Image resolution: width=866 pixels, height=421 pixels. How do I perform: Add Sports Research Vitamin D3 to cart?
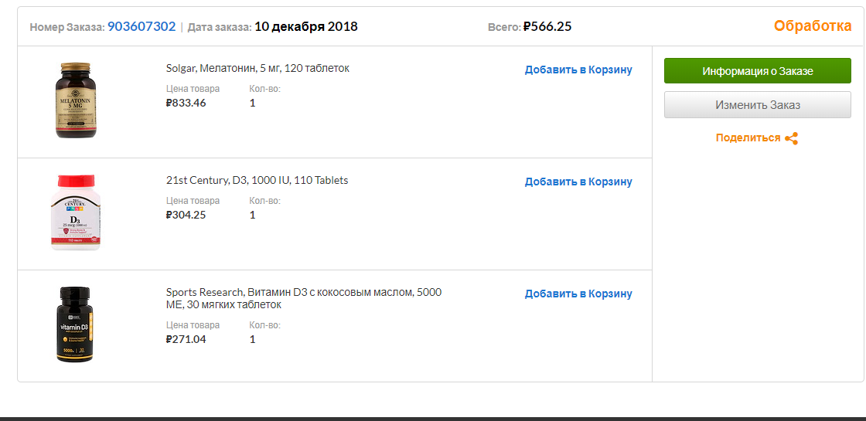tap(578, 294)
